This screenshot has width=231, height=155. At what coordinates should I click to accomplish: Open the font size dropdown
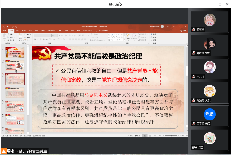55,35
